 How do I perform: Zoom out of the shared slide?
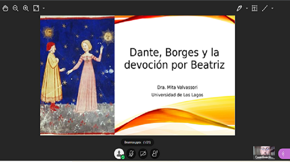(x=16, y=8)
